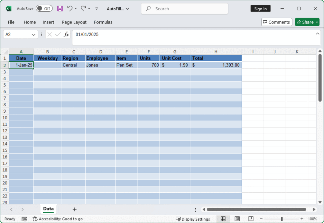
Task: Toggle the AutoSave switch
Action: coord(44,9)
